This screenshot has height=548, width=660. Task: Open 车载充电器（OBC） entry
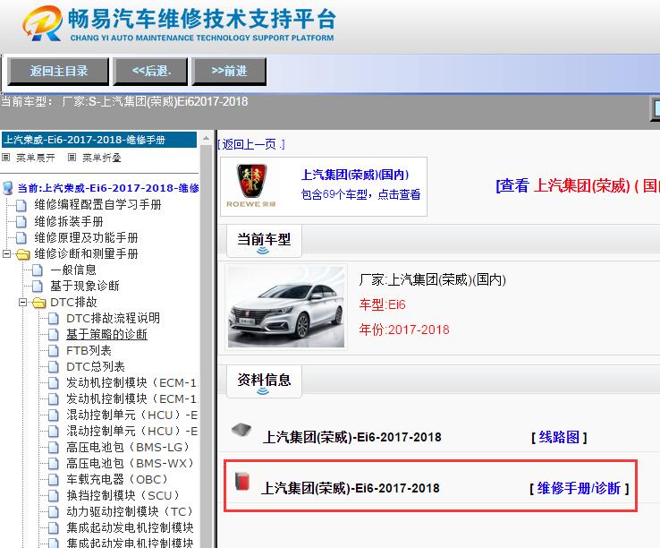[x=119, y=479]
